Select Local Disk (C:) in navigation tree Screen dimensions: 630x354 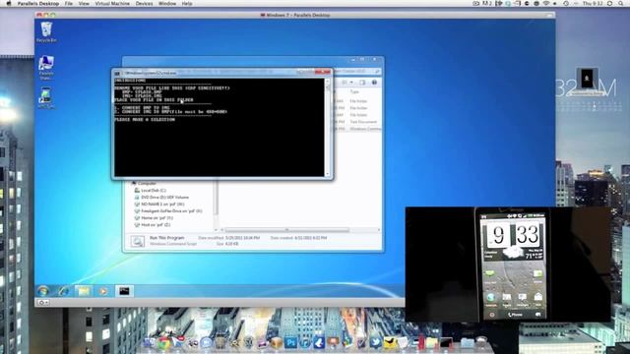(x=151, y=190)
